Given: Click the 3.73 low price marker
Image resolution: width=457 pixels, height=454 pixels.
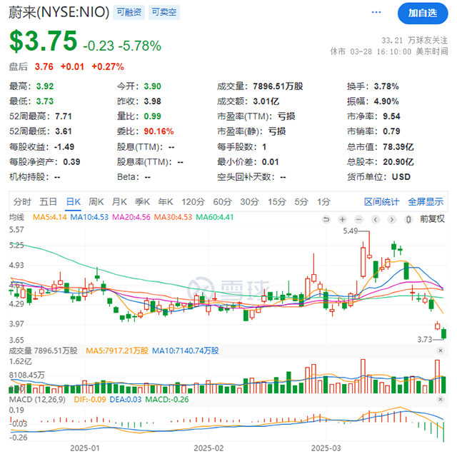Looking at the screenshot, I should point(425,340).
